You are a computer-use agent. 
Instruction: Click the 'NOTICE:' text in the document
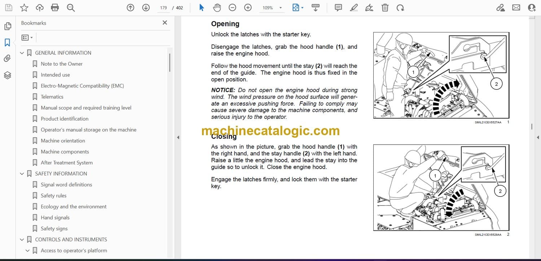pyautogui.click(x=223, y=90)
